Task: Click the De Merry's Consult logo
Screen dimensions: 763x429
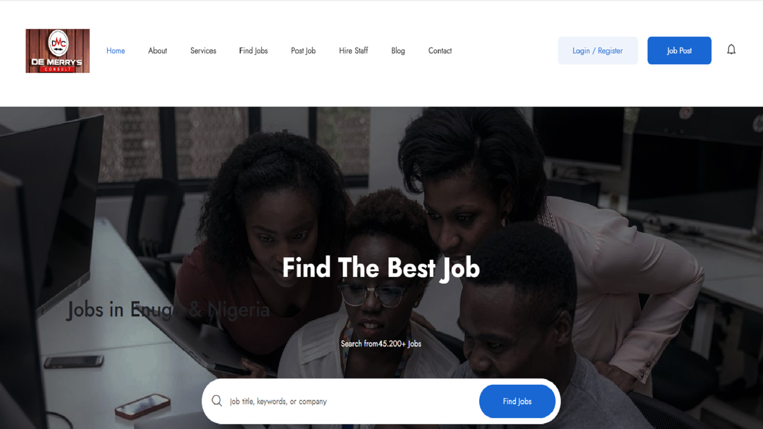Action: 58,51
